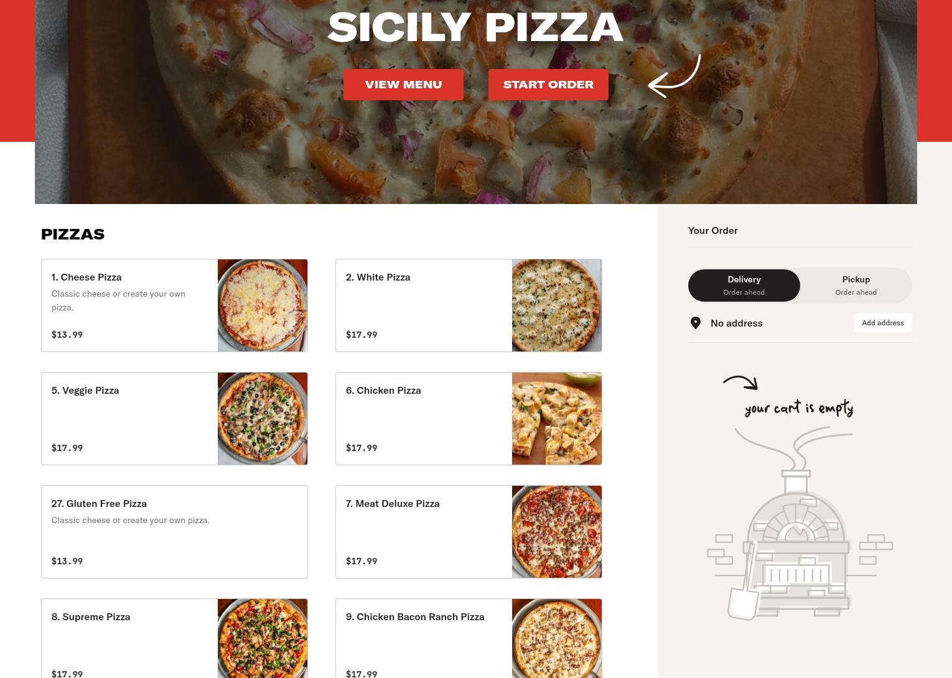Viewport: 952px width, 678px height.
Task: Select the Delivery order option
Action: coord(744,286)
